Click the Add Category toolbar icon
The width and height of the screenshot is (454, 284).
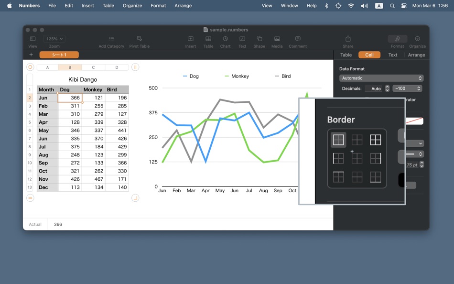(111, 39)
